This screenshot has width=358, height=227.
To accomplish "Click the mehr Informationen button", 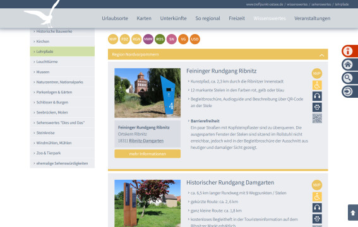I will 148,154.
